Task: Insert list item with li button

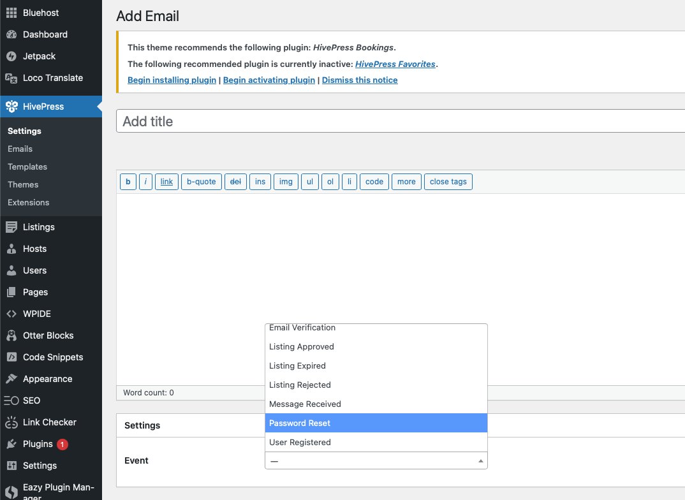Action: tap(350, 182)
